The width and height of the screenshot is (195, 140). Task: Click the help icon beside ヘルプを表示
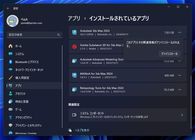70,130
